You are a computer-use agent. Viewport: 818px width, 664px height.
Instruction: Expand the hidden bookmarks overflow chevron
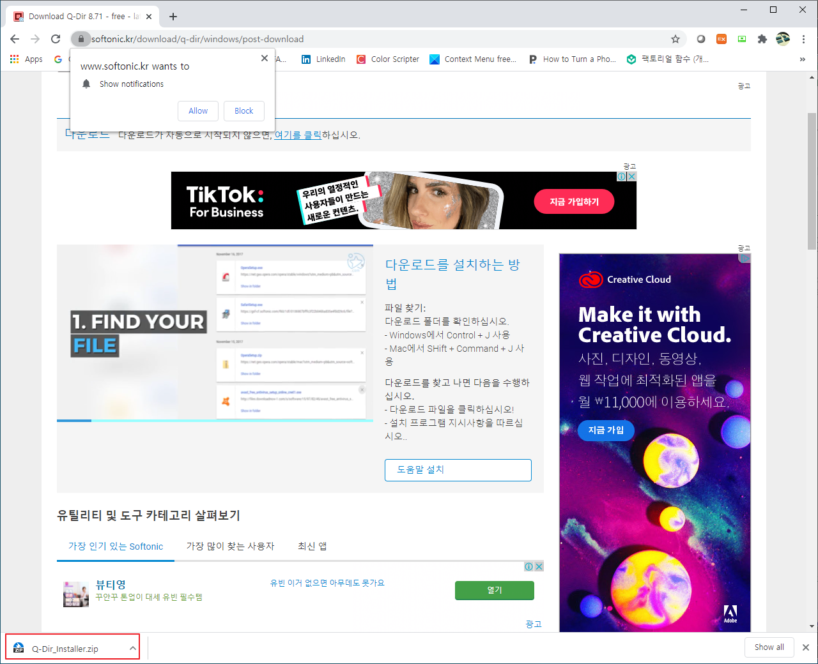(x=803, y=59)
